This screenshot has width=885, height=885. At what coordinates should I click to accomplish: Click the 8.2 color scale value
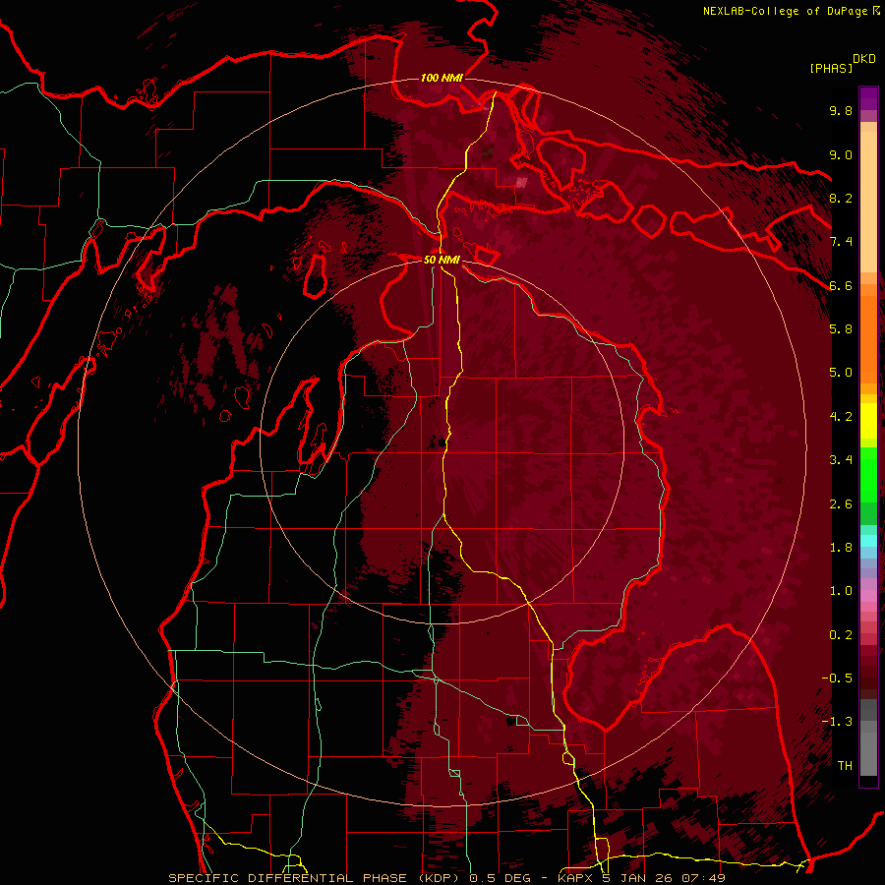(x=841, y=198)
